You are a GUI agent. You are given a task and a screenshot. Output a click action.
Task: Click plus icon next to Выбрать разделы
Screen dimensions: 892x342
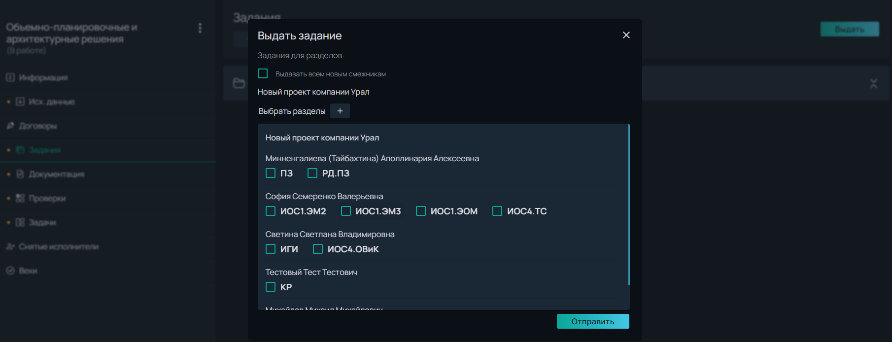tap(340, 111)
